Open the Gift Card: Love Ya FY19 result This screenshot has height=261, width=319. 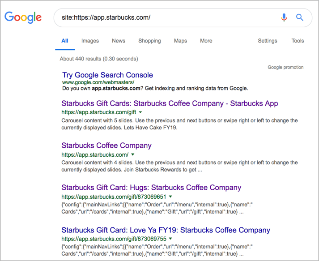(x=166, y=230)
